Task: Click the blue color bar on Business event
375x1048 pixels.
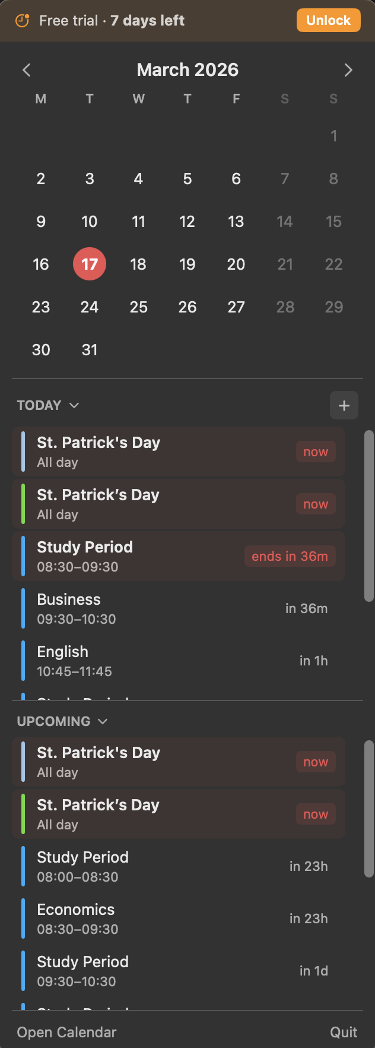Action: [24, 608]
